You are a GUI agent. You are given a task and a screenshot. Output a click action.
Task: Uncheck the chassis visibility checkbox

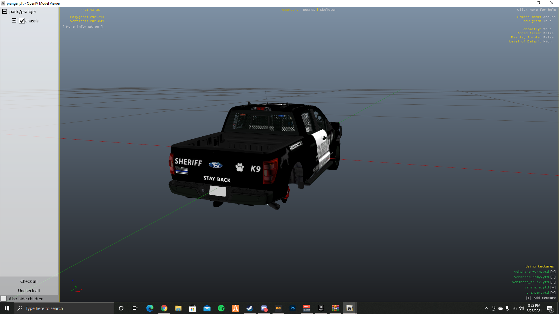click(x=22, y=21)
